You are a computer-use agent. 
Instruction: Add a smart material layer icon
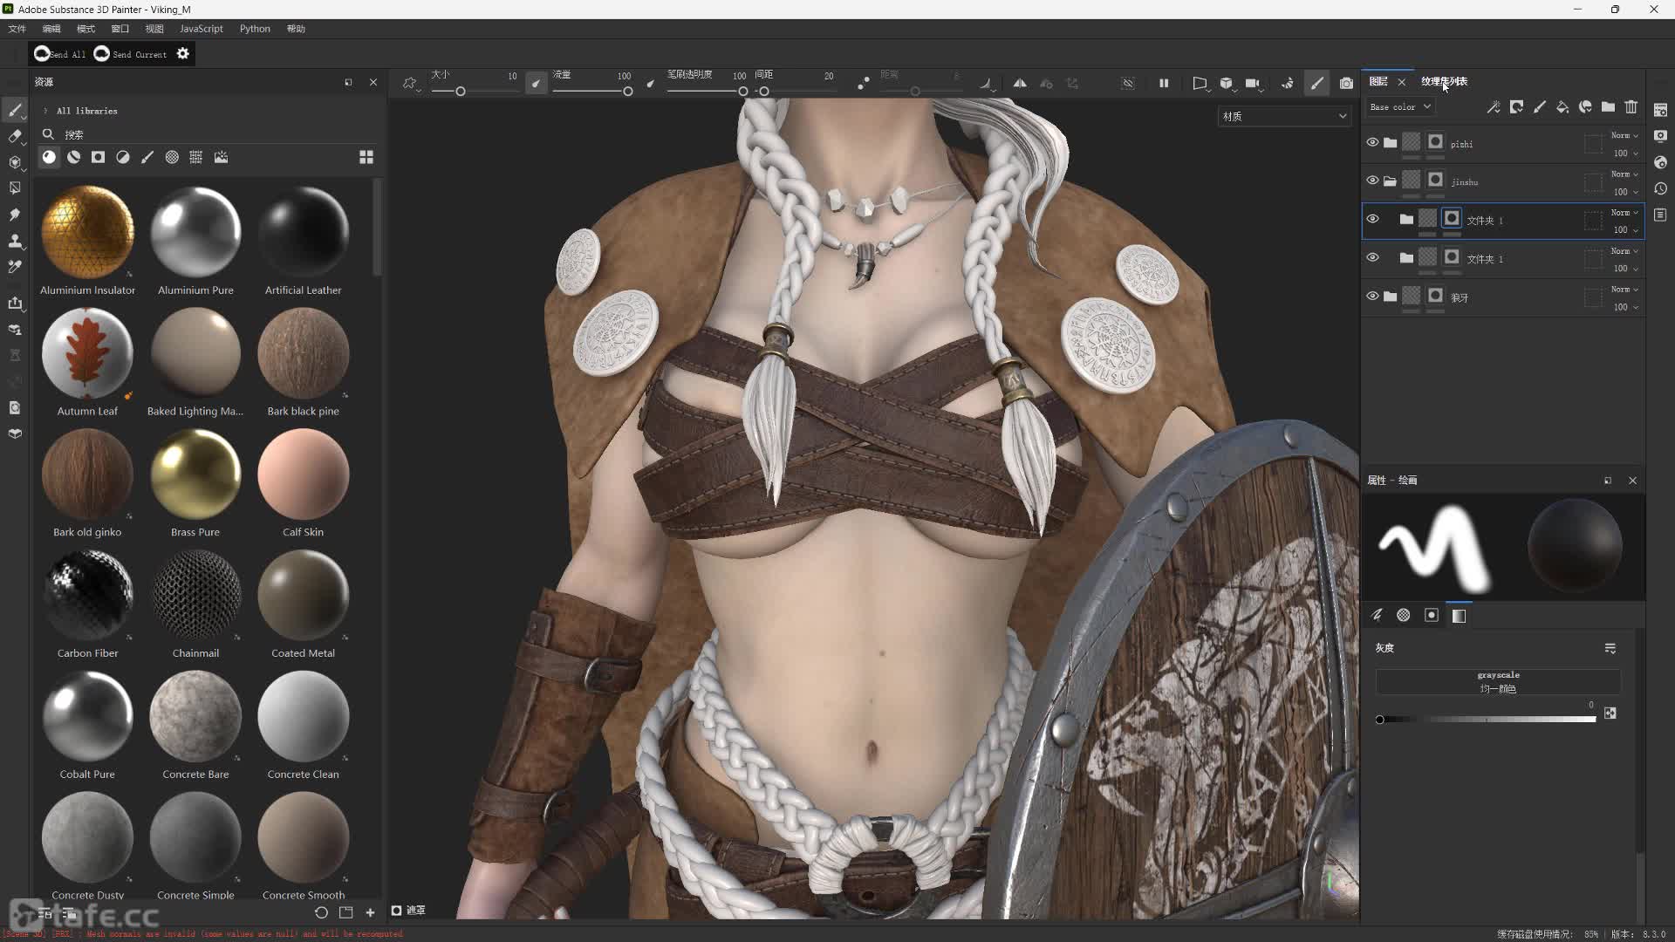click(1585, 106)
